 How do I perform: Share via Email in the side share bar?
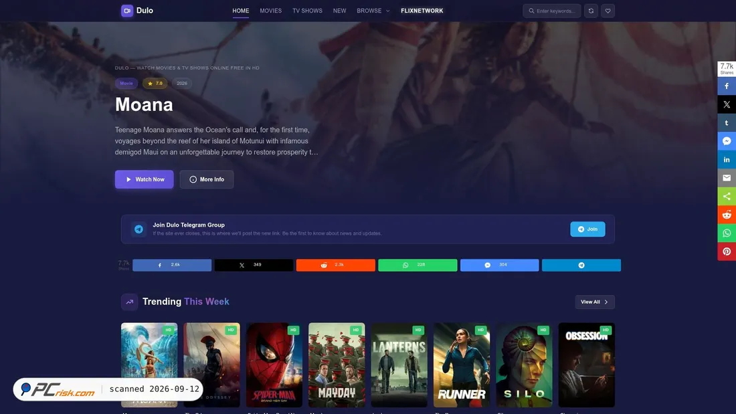tap(727, 178)
